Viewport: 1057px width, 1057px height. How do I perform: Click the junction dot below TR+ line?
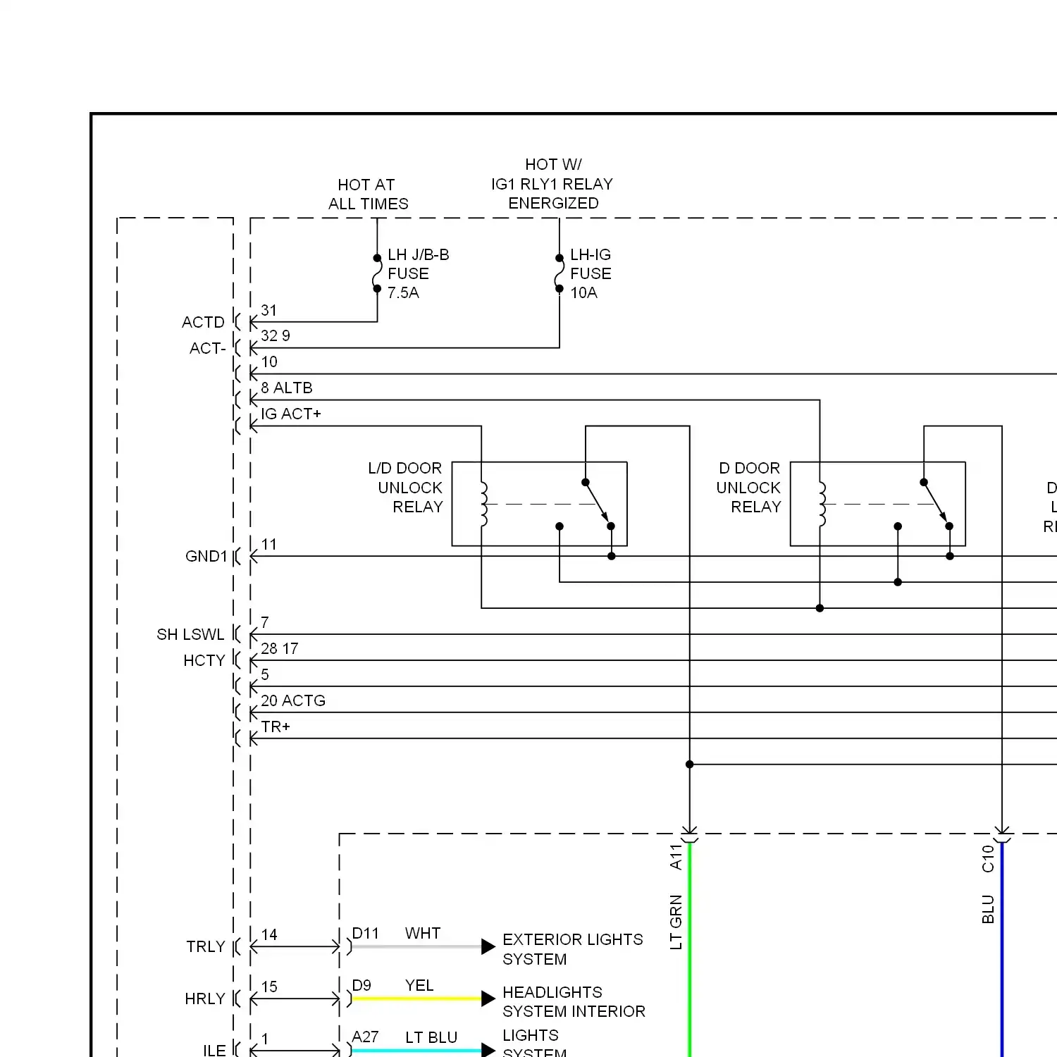pyautogui.click(x=689, y=764)
